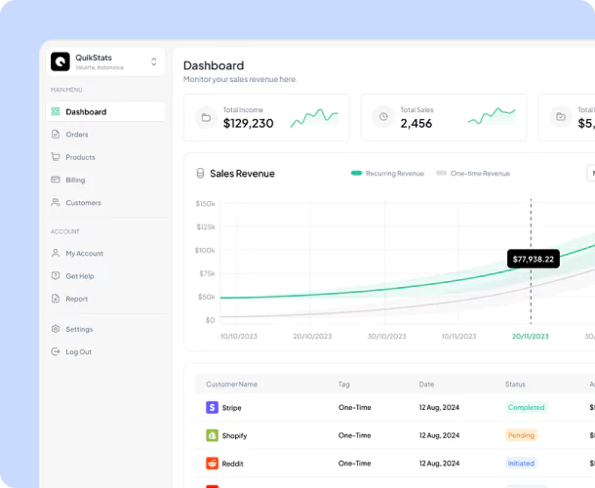This screenshot has width=595, height=488.
Task: Toggle Recurring Revenue legend series
Action: point(388,174)
